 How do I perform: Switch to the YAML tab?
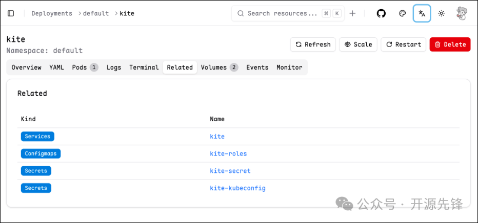pos(56,68)
